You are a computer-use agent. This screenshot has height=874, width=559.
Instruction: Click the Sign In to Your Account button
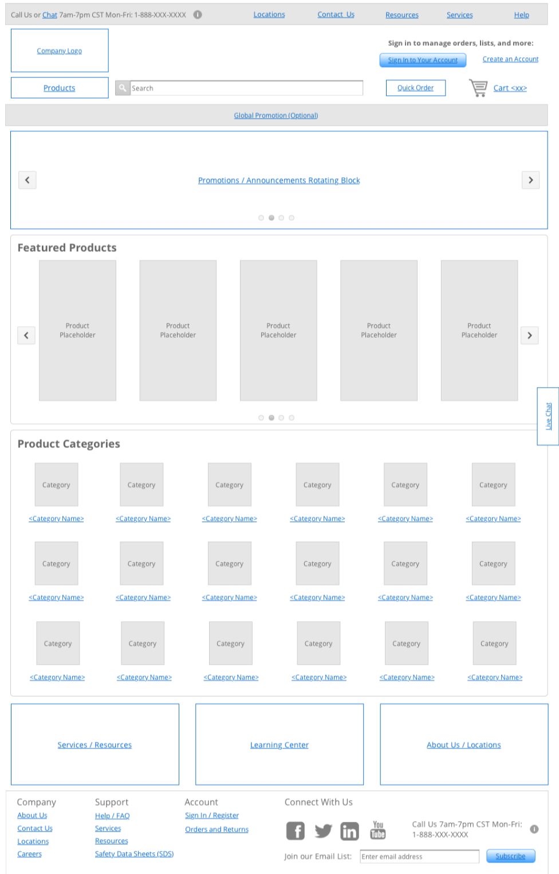pos(423,60)
